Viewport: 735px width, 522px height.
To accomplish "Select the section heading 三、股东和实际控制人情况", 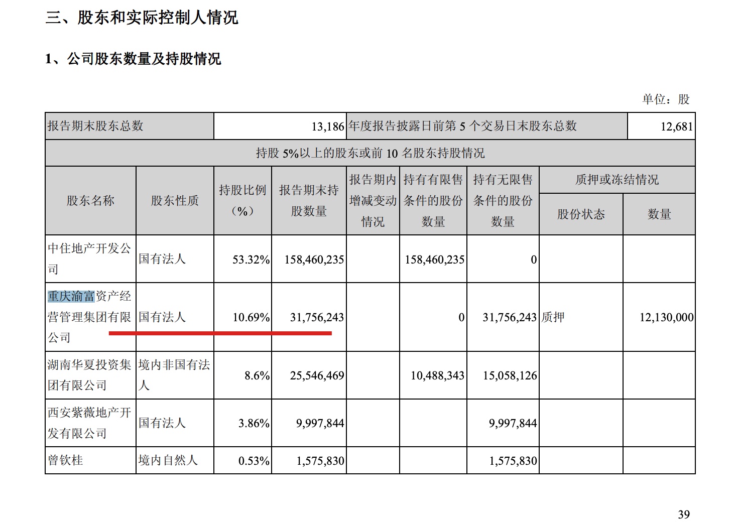I will [142, 18].
